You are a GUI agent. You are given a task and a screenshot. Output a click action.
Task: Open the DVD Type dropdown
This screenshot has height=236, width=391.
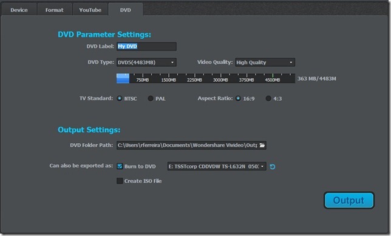point(146,62)
